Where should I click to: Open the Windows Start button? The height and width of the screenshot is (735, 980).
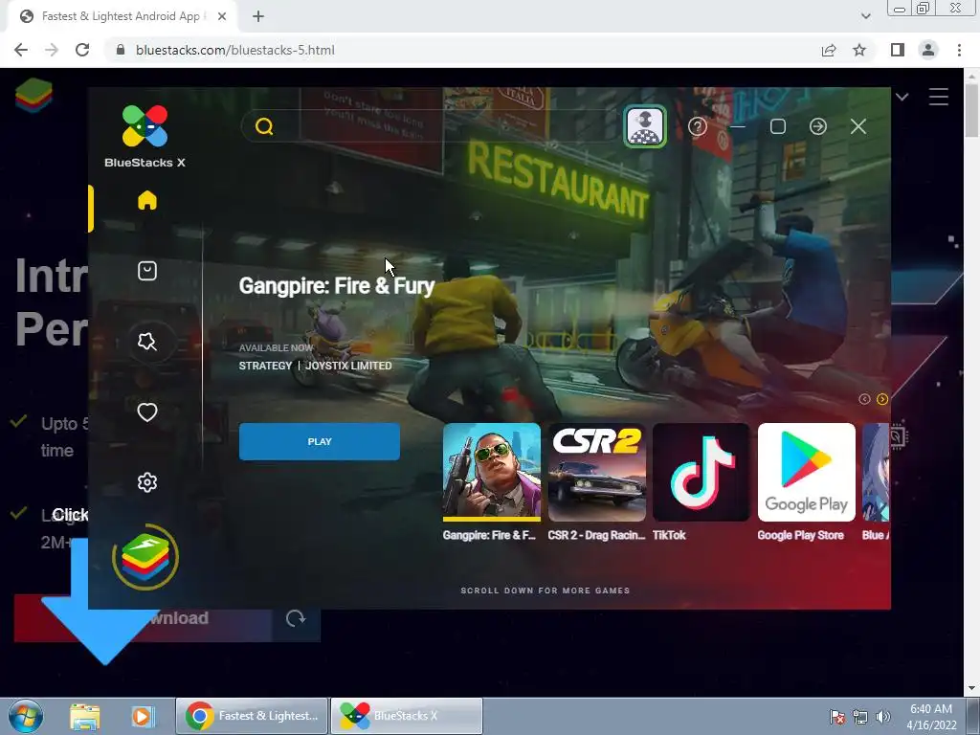tap(26, 716)
